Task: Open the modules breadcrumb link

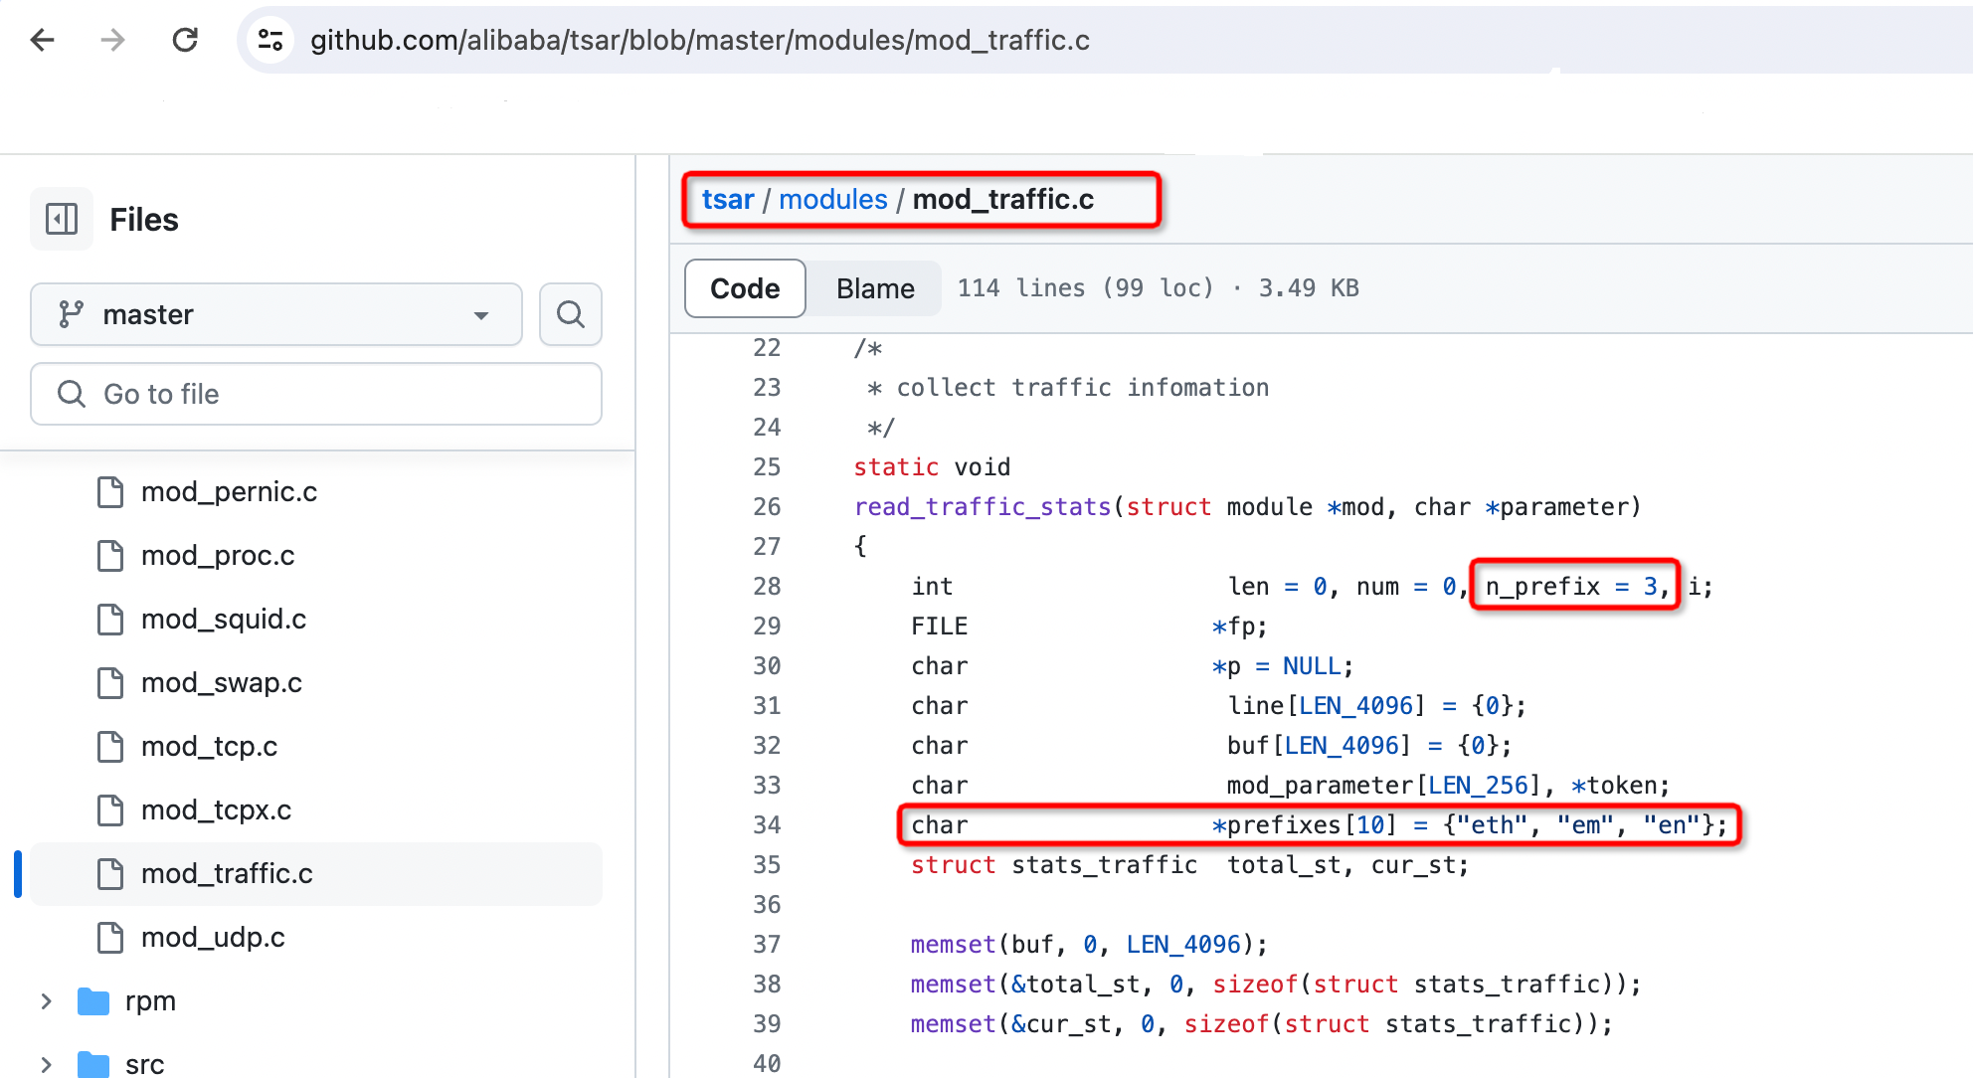Action: 833,199
